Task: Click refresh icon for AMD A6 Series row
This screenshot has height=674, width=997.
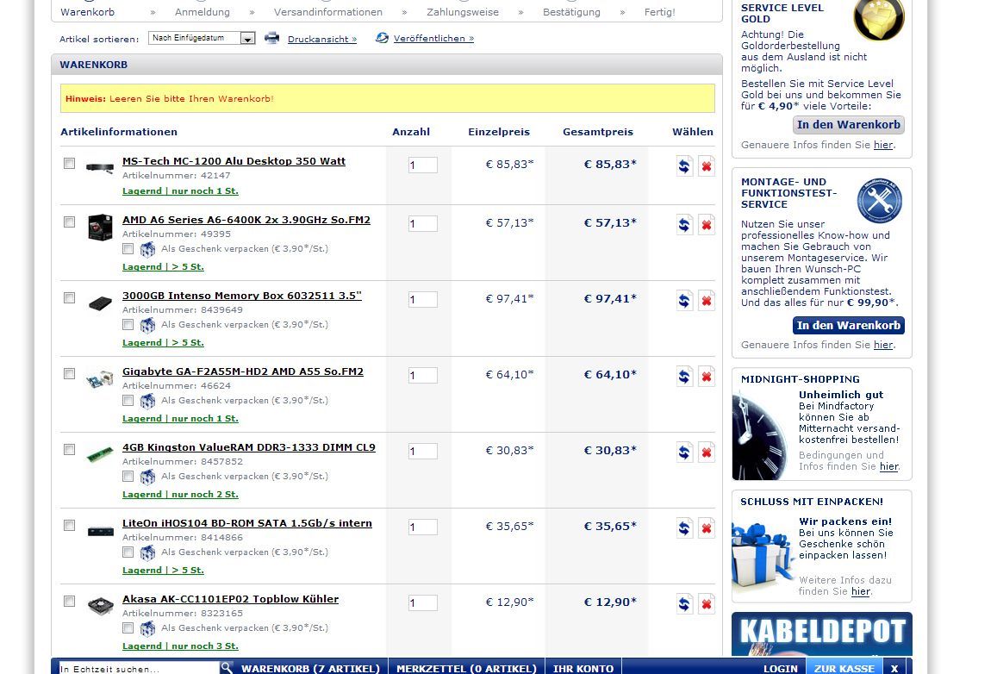Action: coord(684,225)
